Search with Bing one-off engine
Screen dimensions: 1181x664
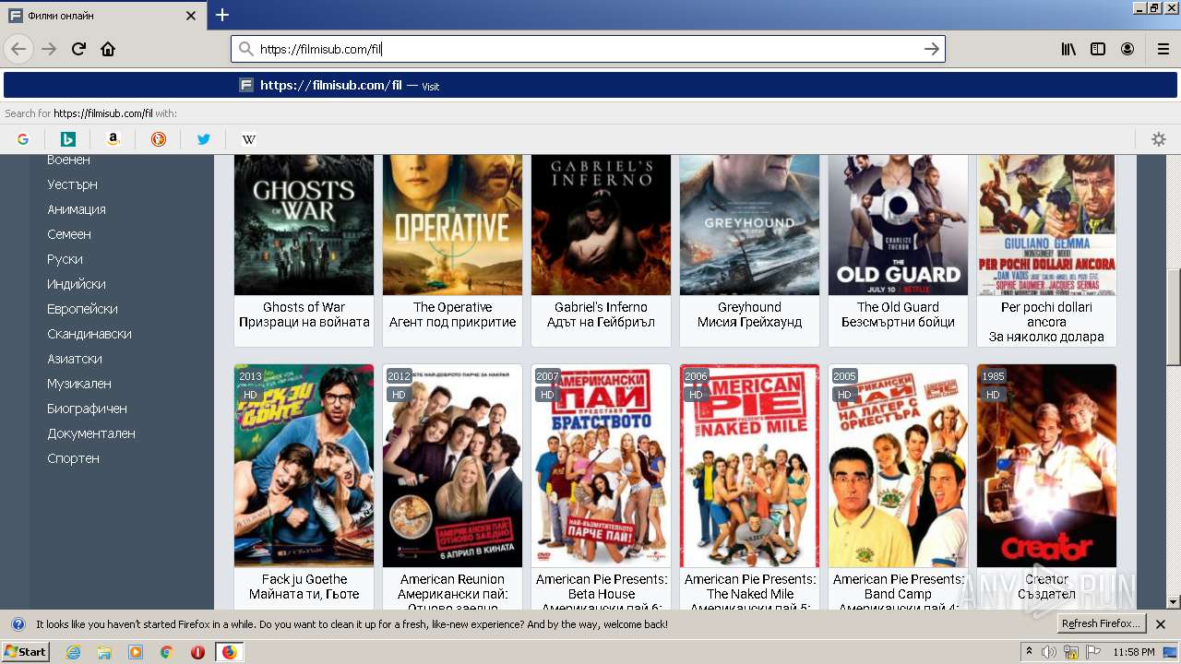coord(68,139)
